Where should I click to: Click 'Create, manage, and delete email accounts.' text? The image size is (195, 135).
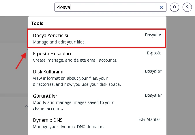(75, 60)
